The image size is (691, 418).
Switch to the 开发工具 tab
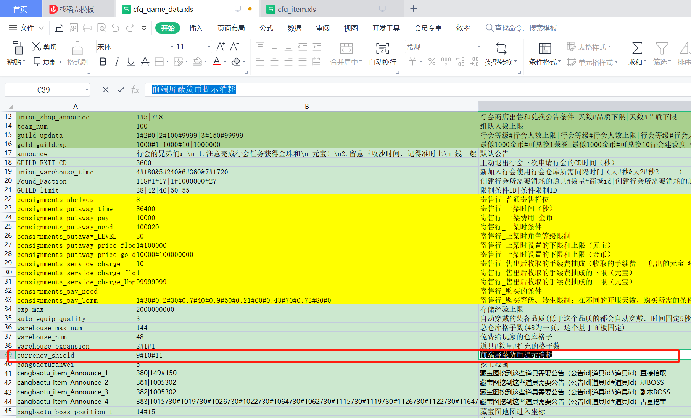pos(386,28)
